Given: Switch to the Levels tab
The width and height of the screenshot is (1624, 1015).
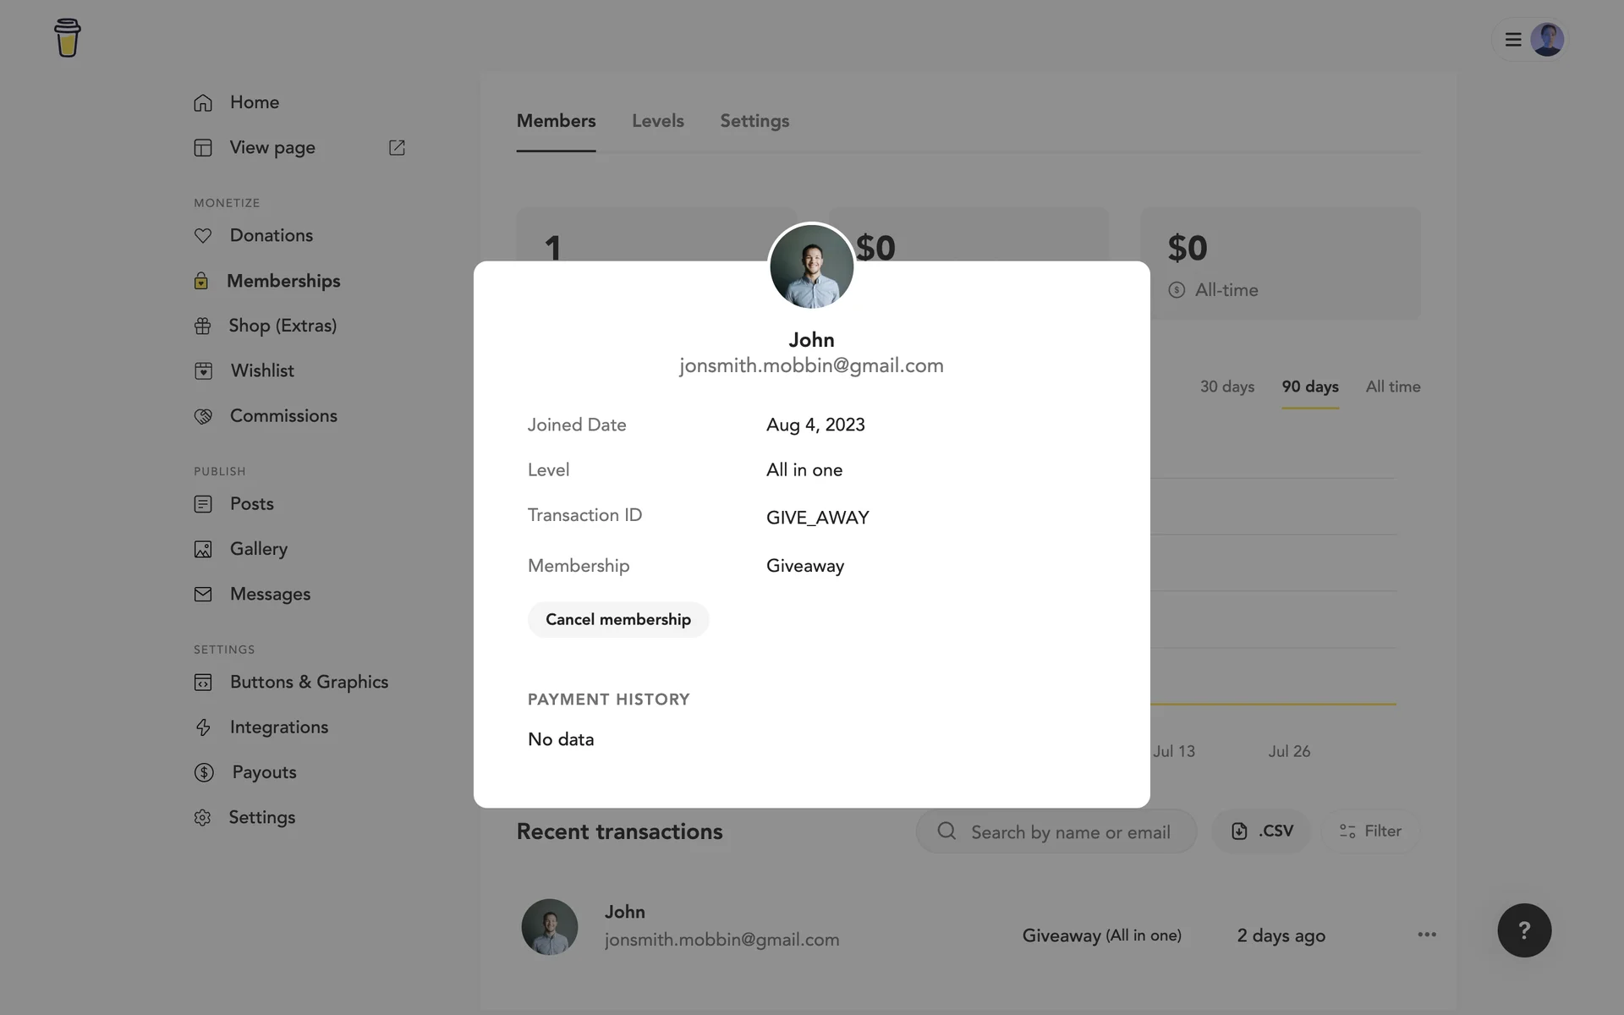Looking at the screenshot, I should 657,121.
